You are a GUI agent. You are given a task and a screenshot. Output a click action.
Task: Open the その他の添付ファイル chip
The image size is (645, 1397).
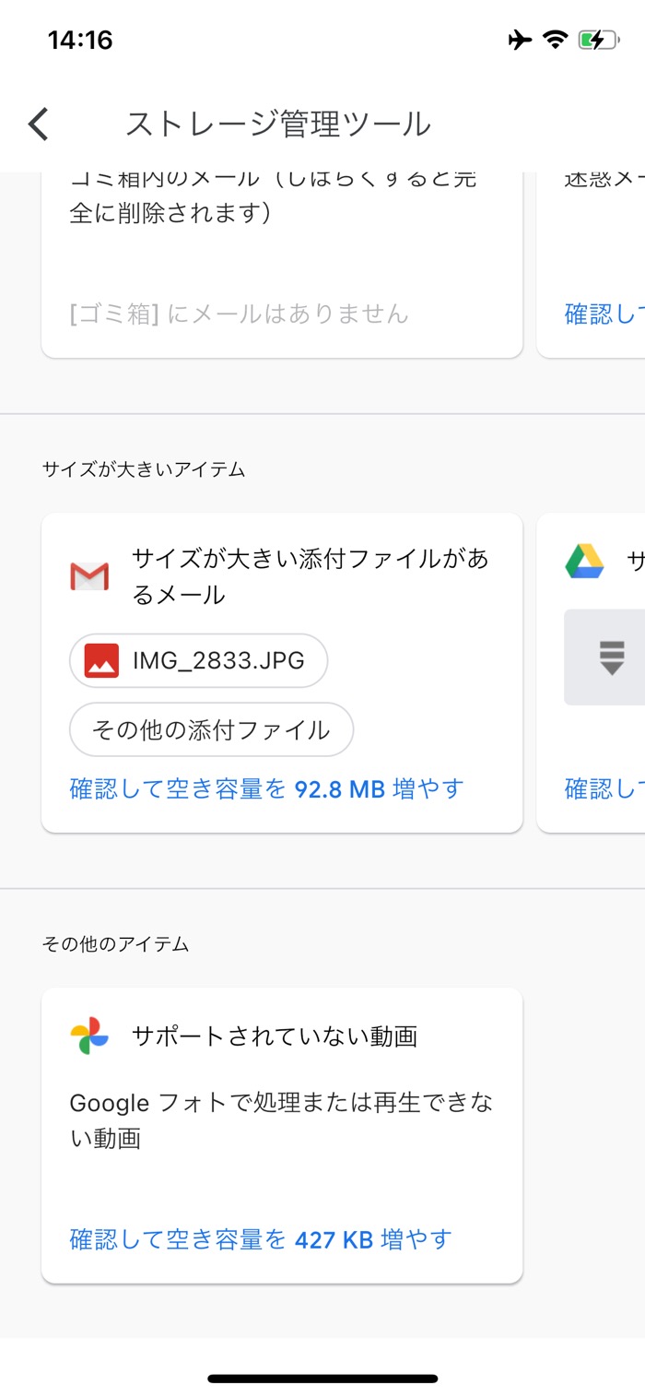point(211,728)
